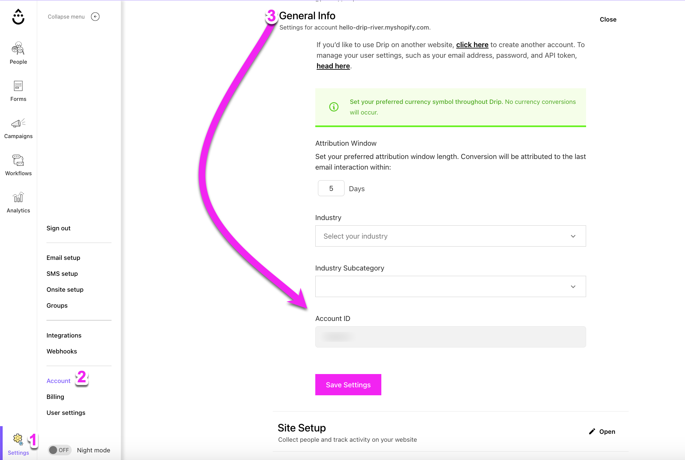
Task: Enable Night mode
Action: pos(59,450)
